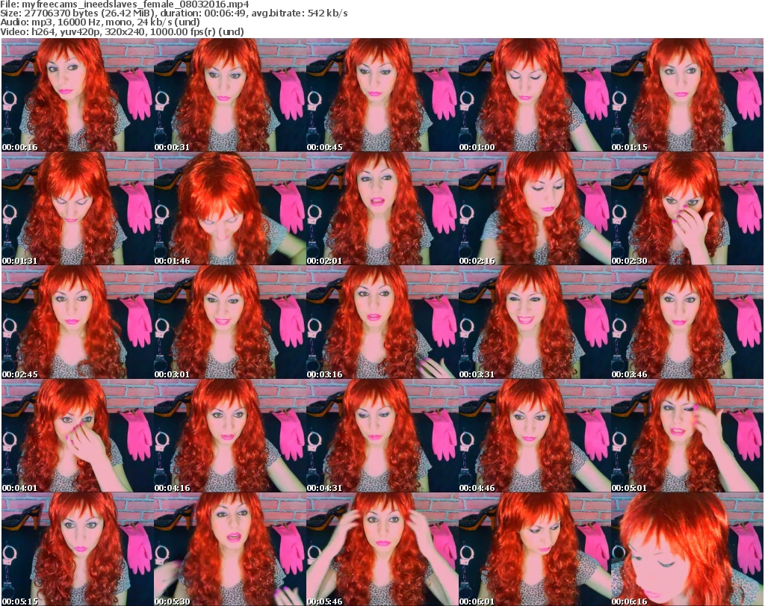This screenshot has width=765, height=606.
Task: Open the final frame at 00:06:16
Action: coord(687,549)
